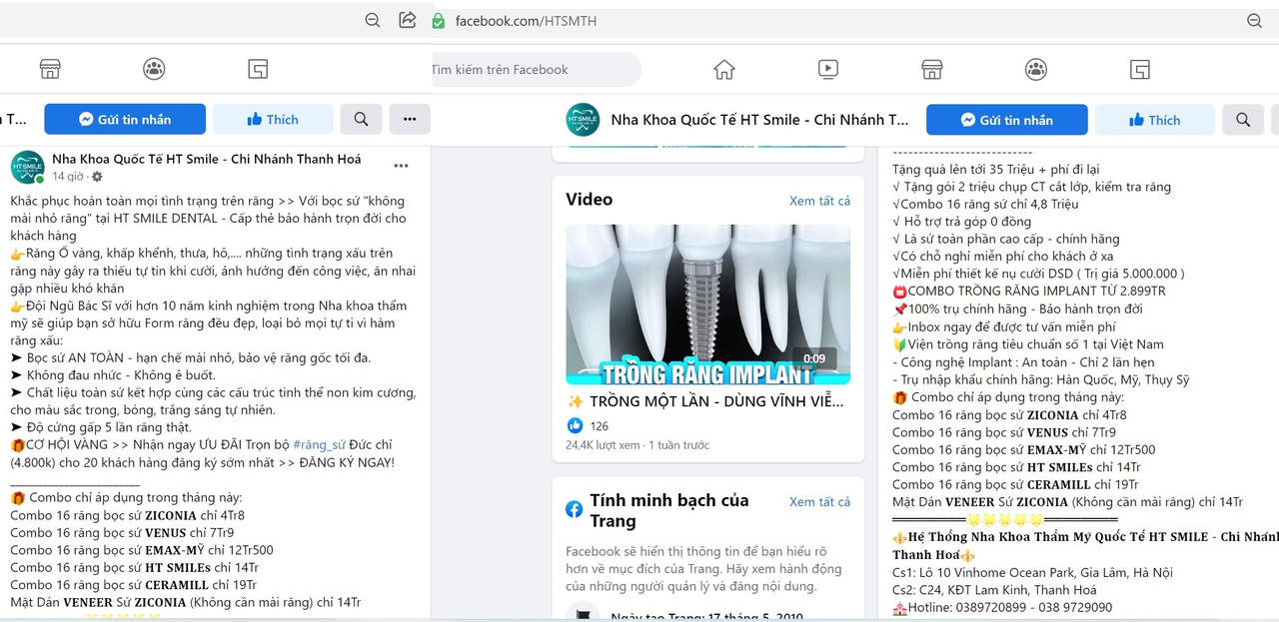This screenshot has height=622, width=1279.
Task: Toggle Thích in the right-hand window
Action: (1155, 119)
